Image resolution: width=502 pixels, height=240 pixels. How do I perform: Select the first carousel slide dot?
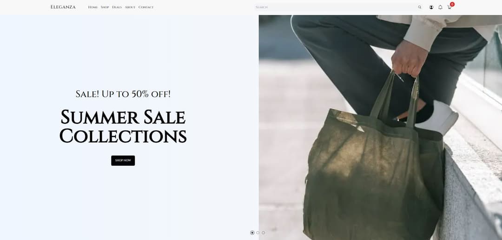pos(252,233)
